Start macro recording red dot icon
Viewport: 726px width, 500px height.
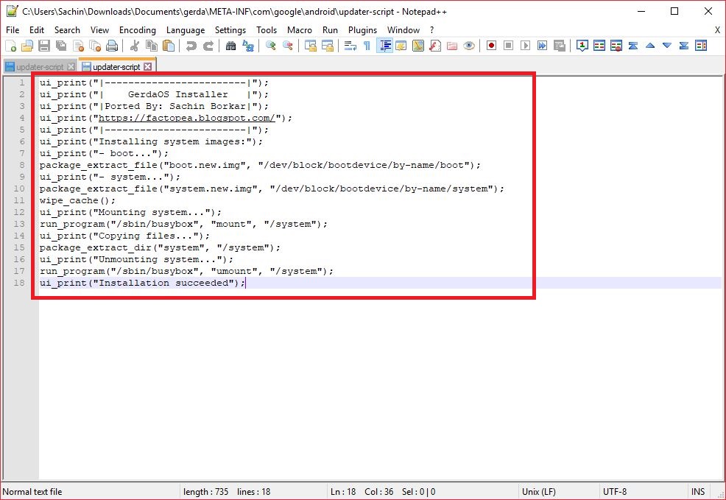(x=491, y=46)
